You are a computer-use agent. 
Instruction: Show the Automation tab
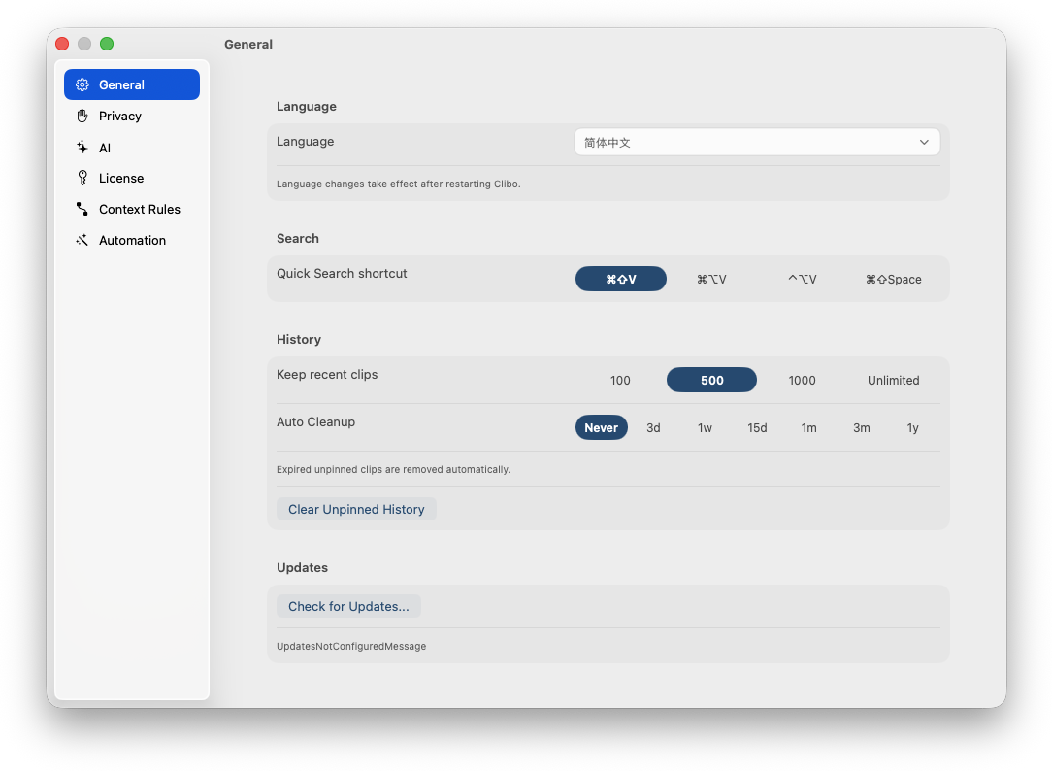pyautogui.click(x=132, y=240)
